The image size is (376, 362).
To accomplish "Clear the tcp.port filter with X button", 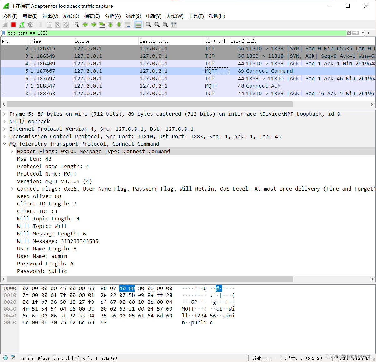I will click(349, 33).
